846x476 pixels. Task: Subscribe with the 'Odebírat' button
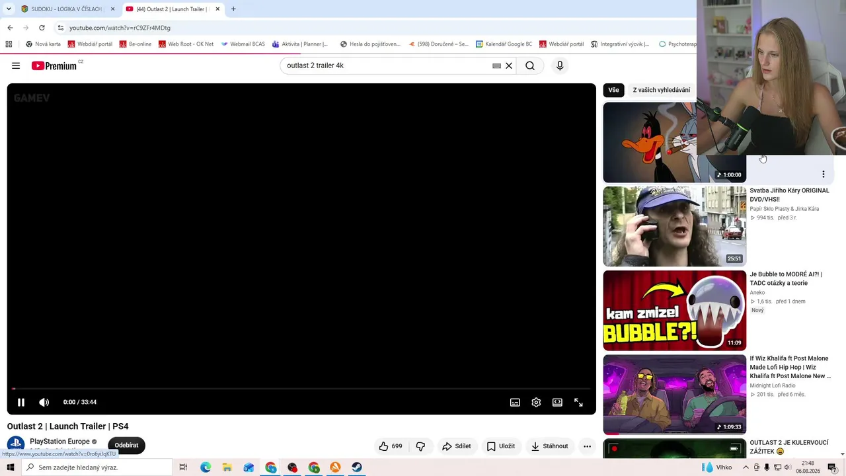(126, 446)
